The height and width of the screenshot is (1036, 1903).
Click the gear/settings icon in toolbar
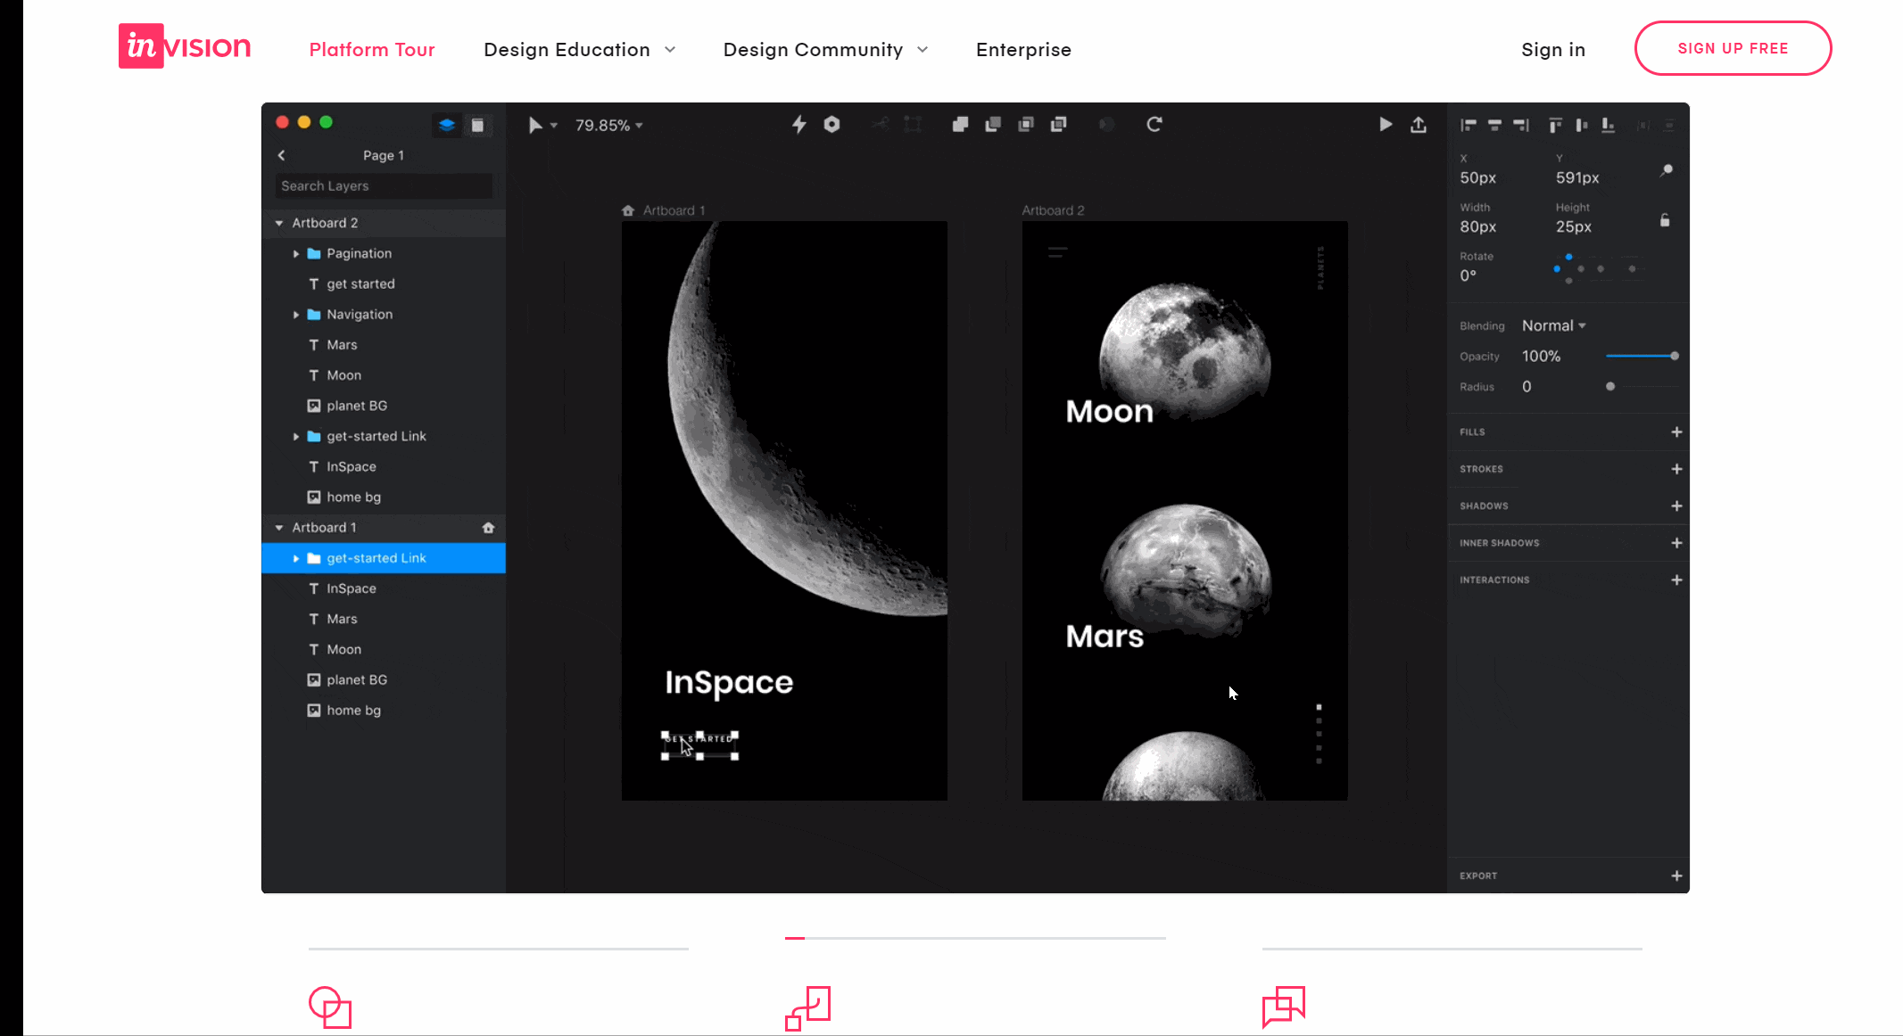click(x=831, y=125)
